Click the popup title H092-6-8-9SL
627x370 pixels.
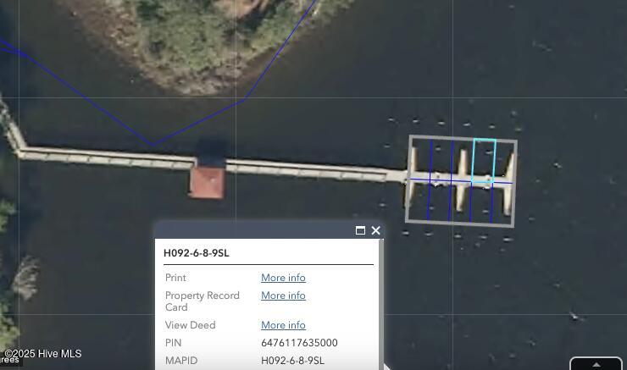point(197,253)
